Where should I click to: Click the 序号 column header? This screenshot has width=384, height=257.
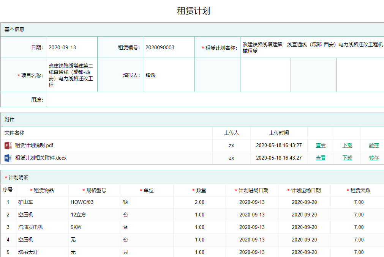[8, 190]
